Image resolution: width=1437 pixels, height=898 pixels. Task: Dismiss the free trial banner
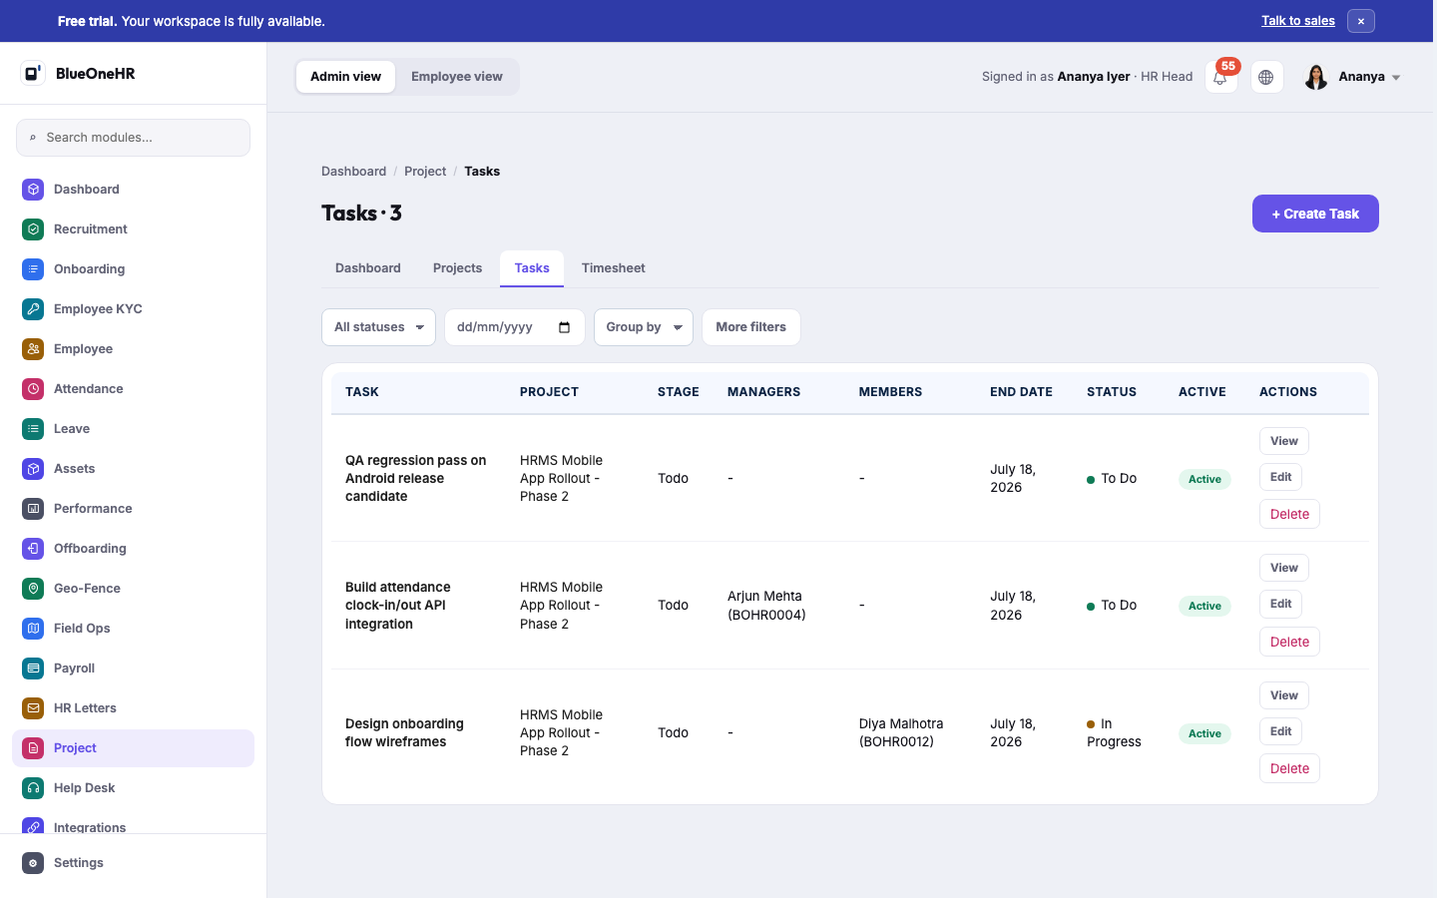coord(1361,21)
